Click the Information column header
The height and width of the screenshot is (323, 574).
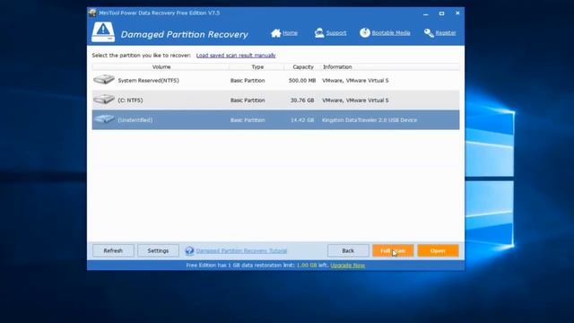tap(390, 67)
